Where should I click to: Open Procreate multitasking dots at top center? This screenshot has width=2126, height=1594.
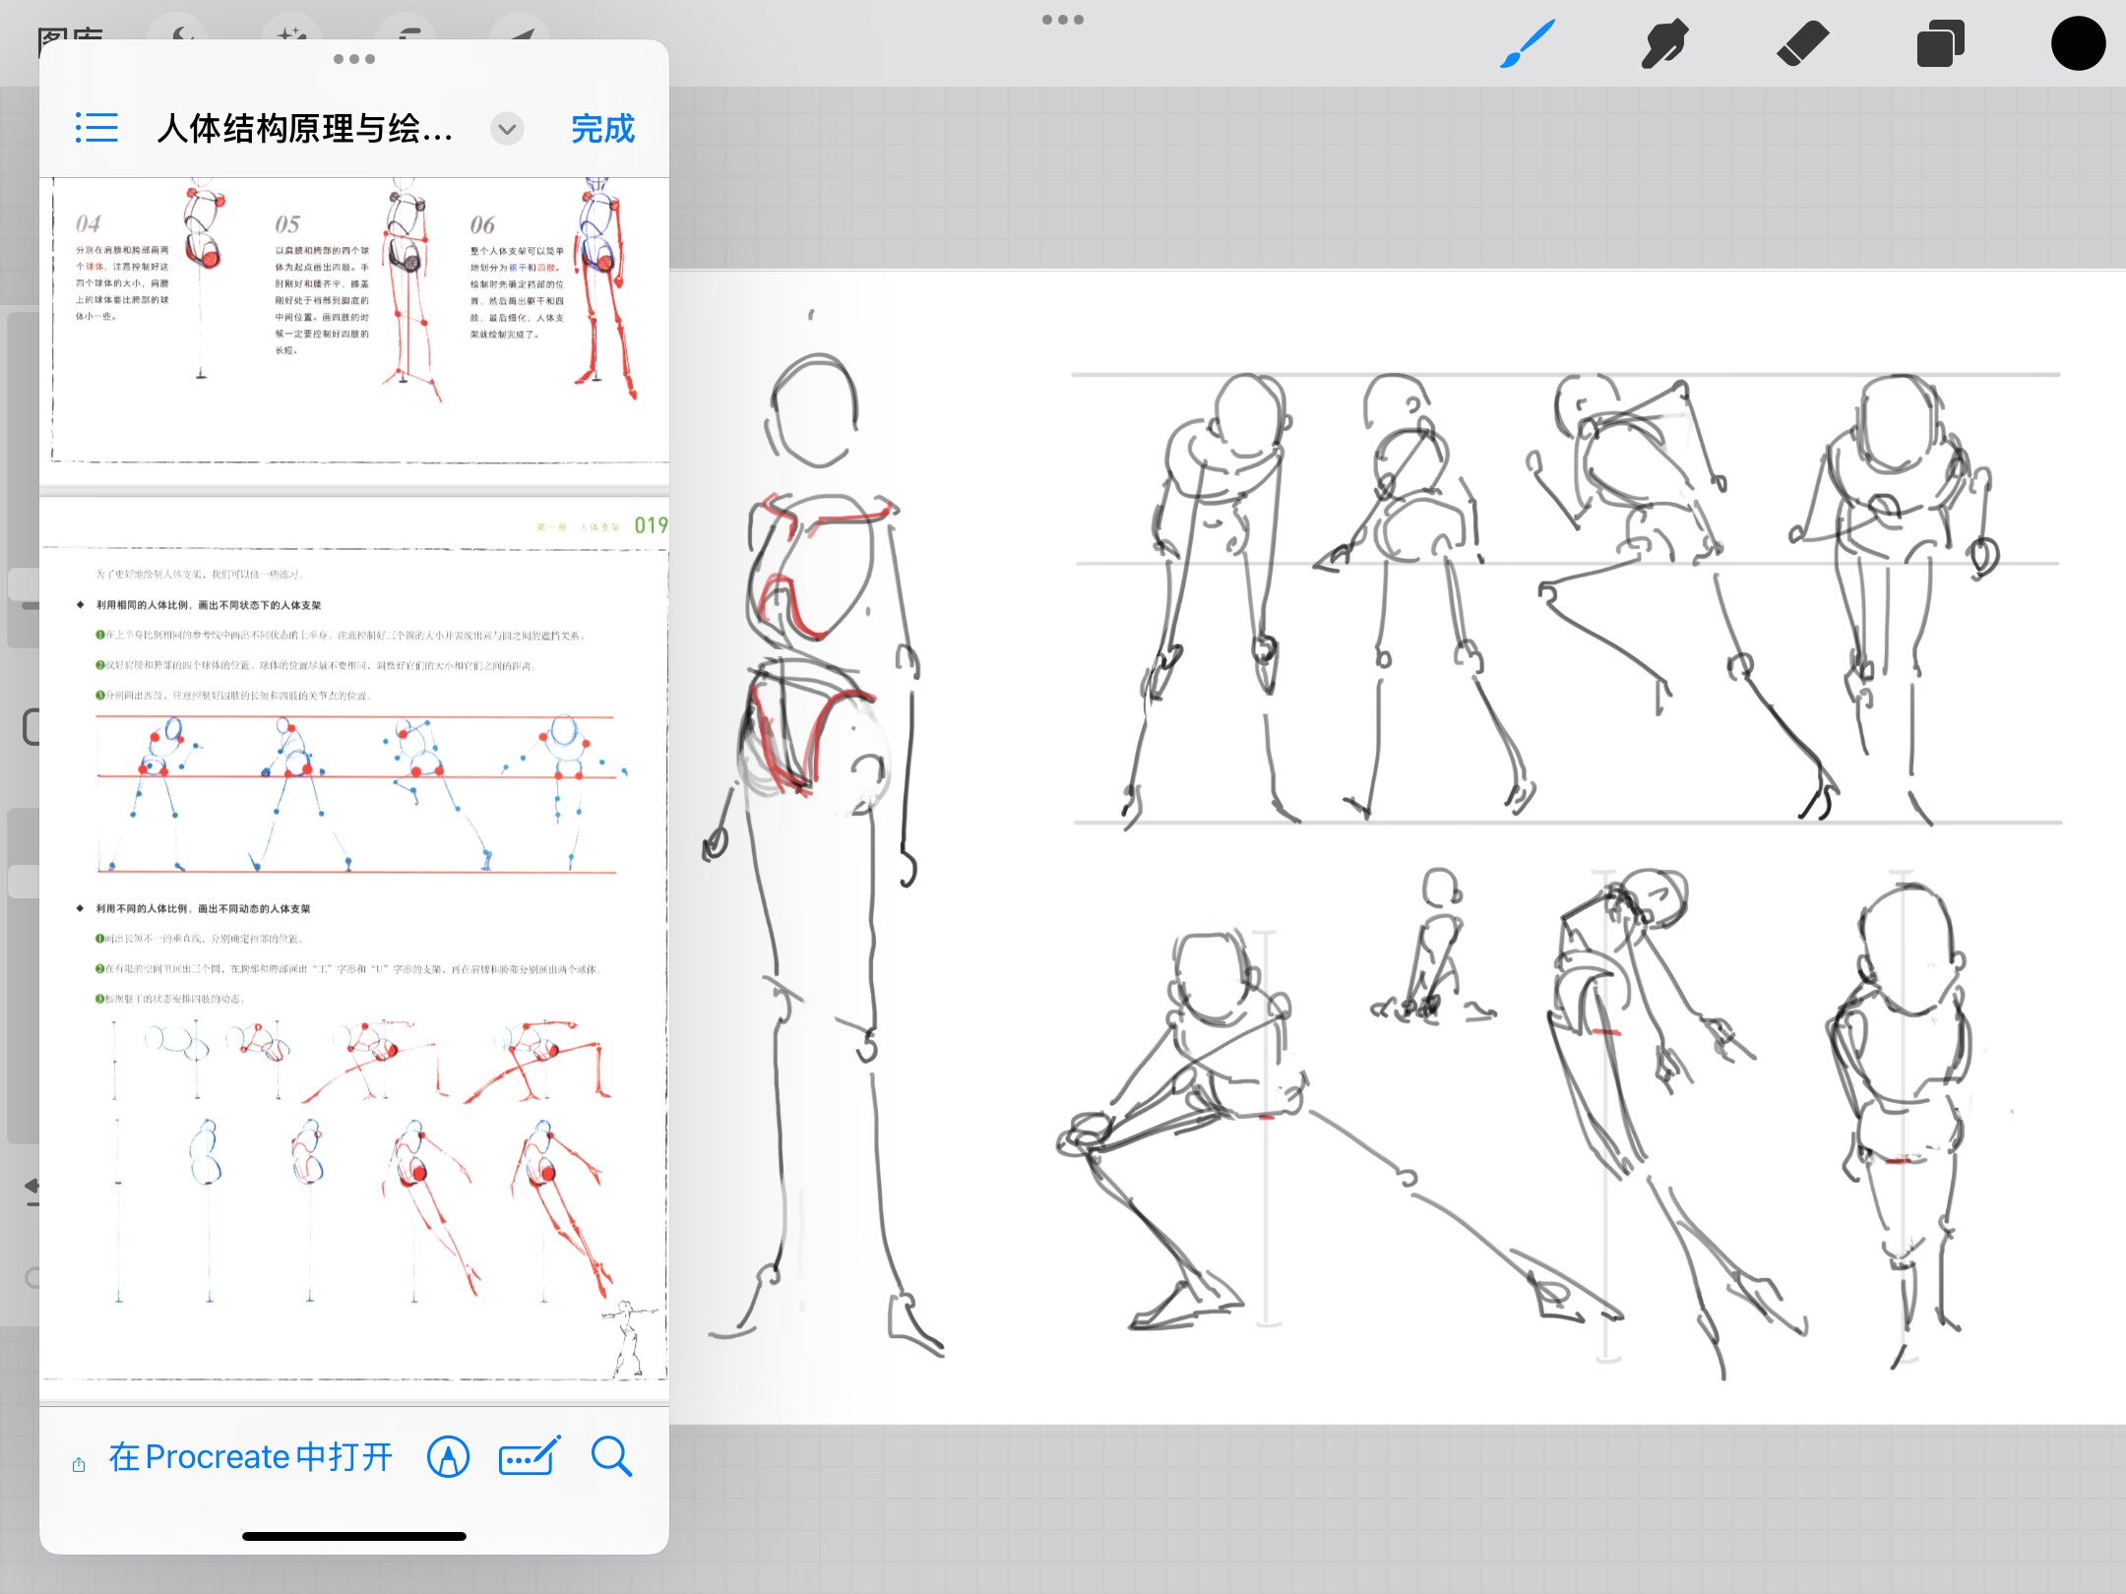click(1063, 20)
